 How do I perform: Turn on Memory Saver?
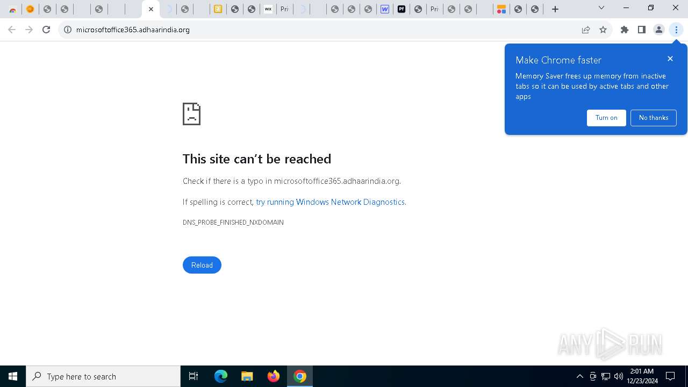coord(606,118)
